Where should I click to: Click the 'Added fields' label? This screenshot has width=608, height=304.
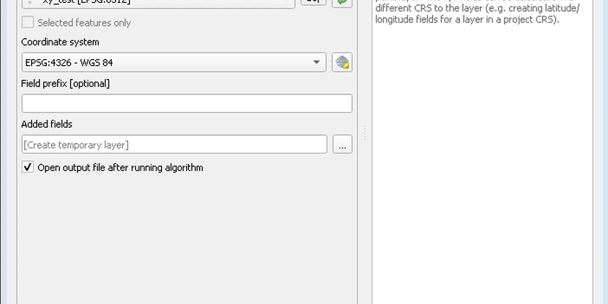[x=47, y=124]
